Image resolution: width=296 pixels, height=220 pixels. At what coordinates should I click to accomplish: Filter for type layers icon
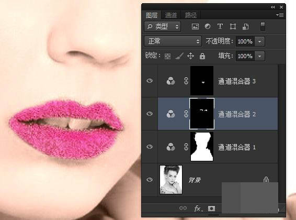(220, 26)
